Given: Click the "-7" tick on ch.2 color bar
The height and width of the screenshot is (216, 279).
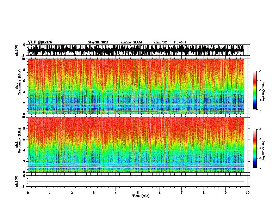Looking at the screenshot, I should [x=260, y=168].
